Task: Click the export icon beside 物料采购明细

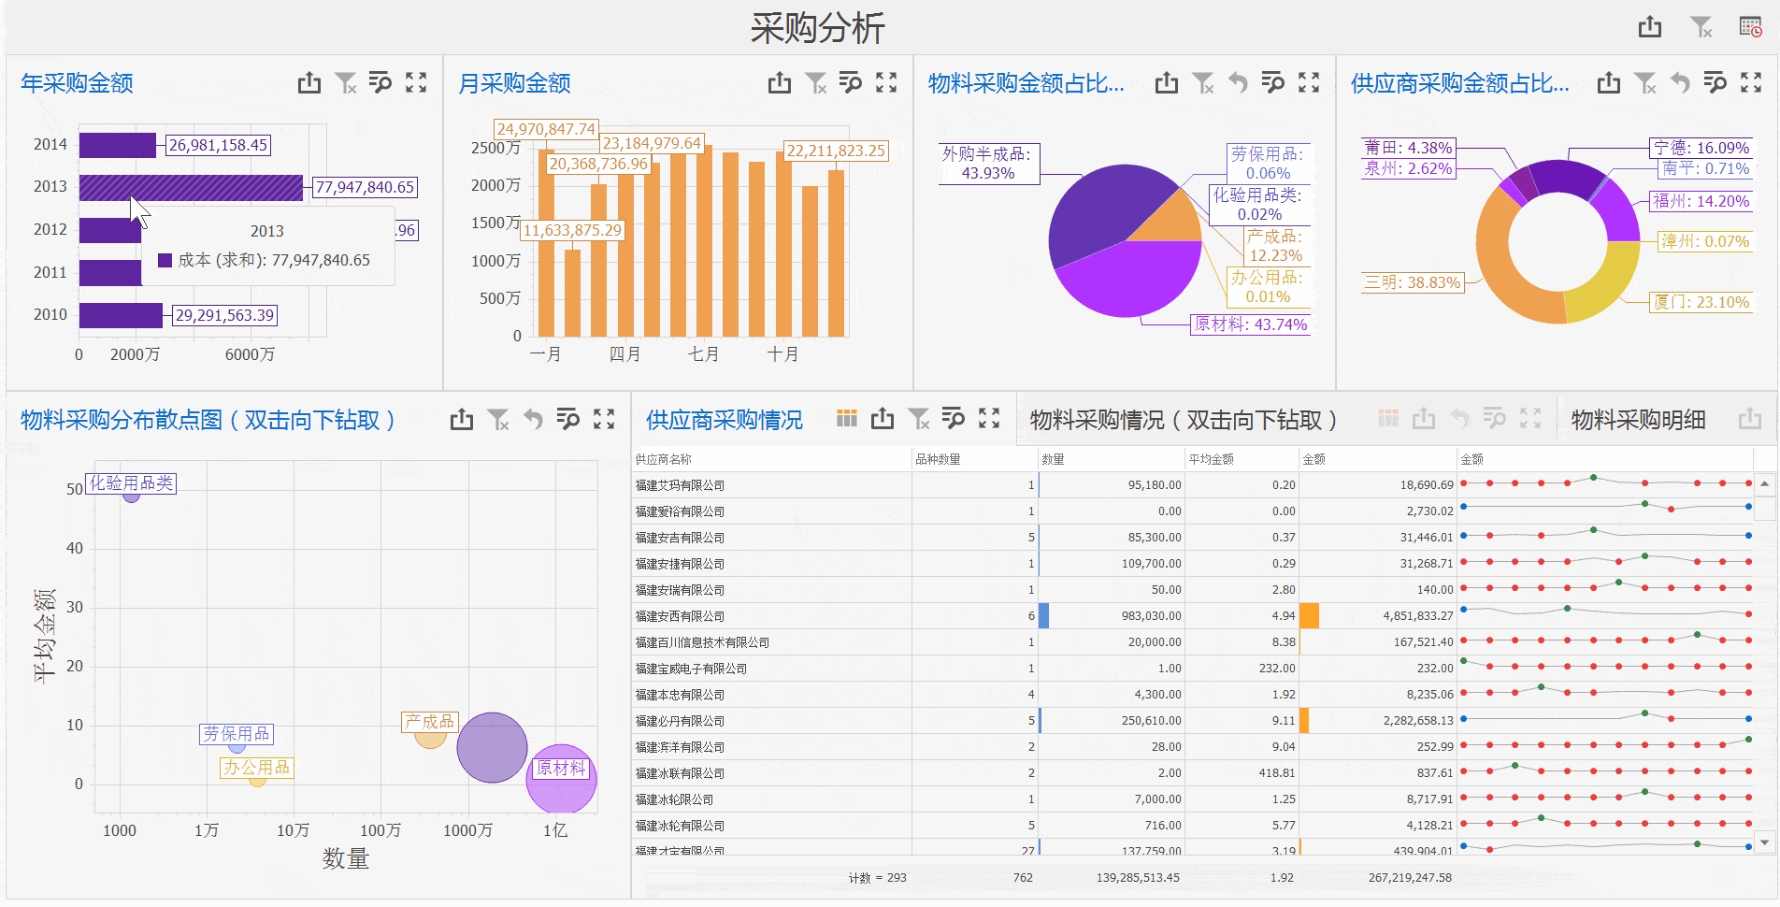Action: [1750, 419]
